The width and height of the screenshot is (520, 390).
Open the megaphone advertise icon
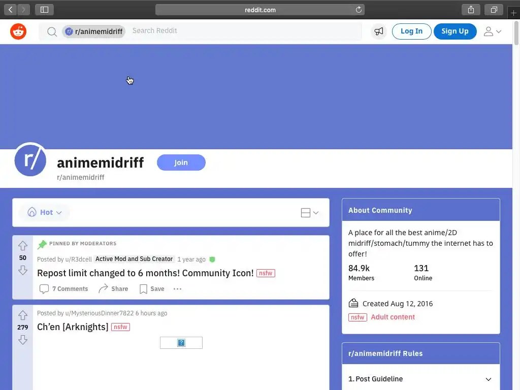coord(379,31)
